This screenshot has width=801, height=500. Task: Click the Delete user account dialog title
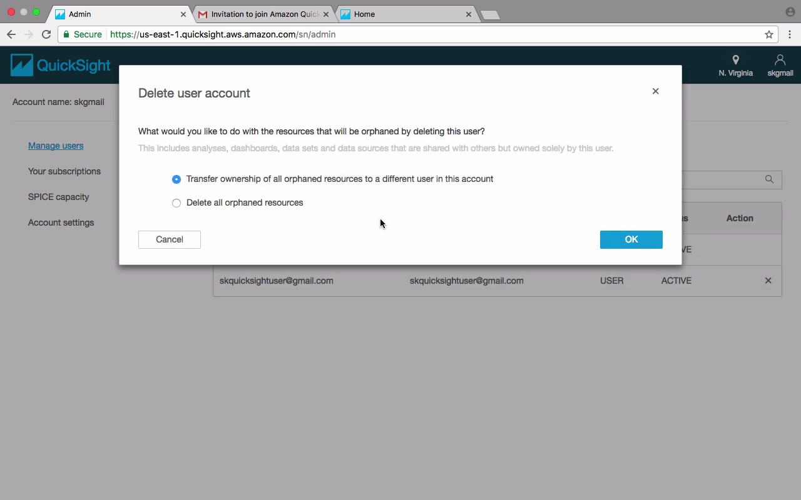click(x=194, y=93)
